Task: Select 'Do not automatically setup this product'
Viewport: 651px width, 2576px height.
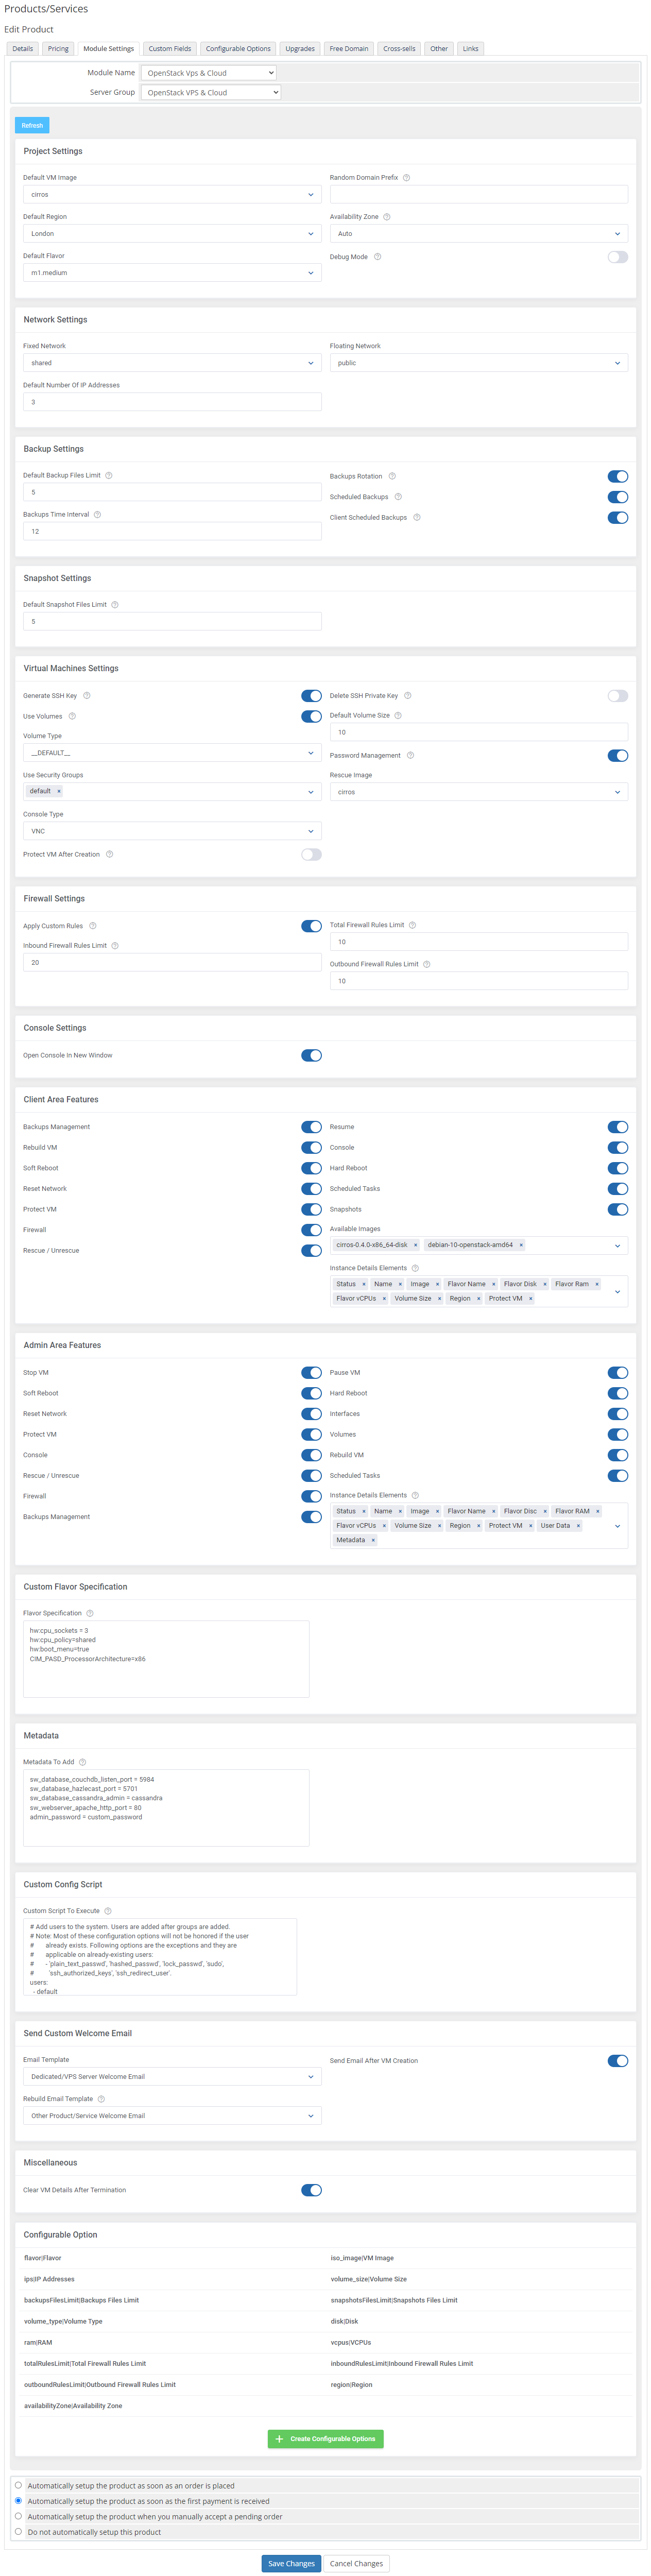Action: coord(18,2531)
